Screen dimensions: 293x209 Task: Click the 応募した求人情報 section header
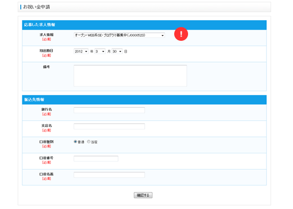point(39,25)
